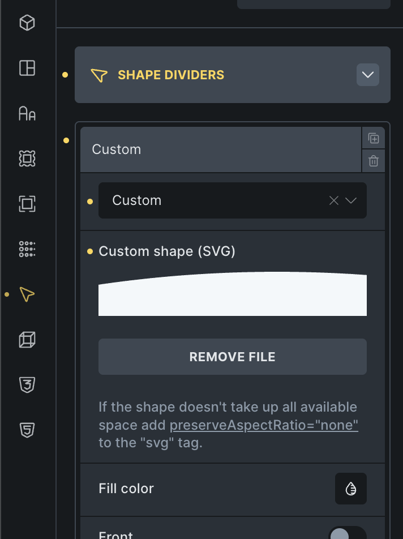
Task: Open the CSS3 shield icon
Action: (27, 384)
